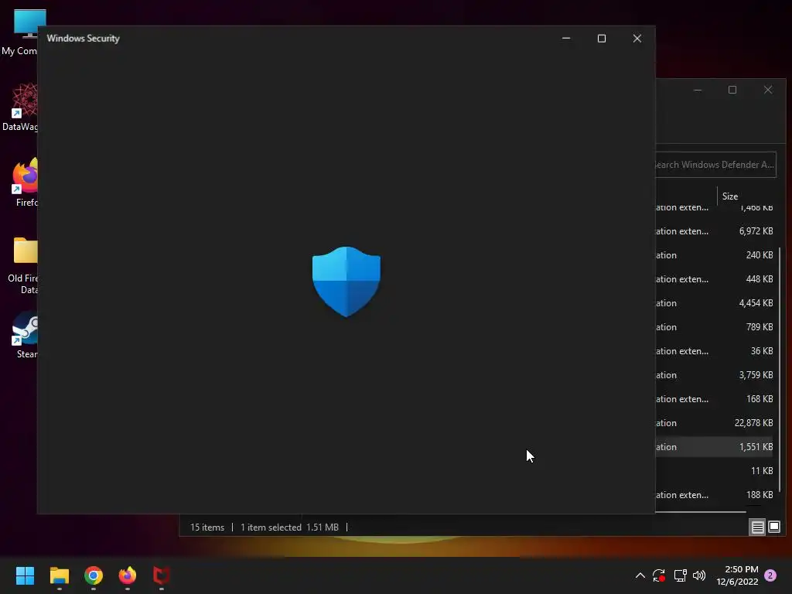
Task: Select the file row sized 3,759 KB
Action: [x=714, y=375]
